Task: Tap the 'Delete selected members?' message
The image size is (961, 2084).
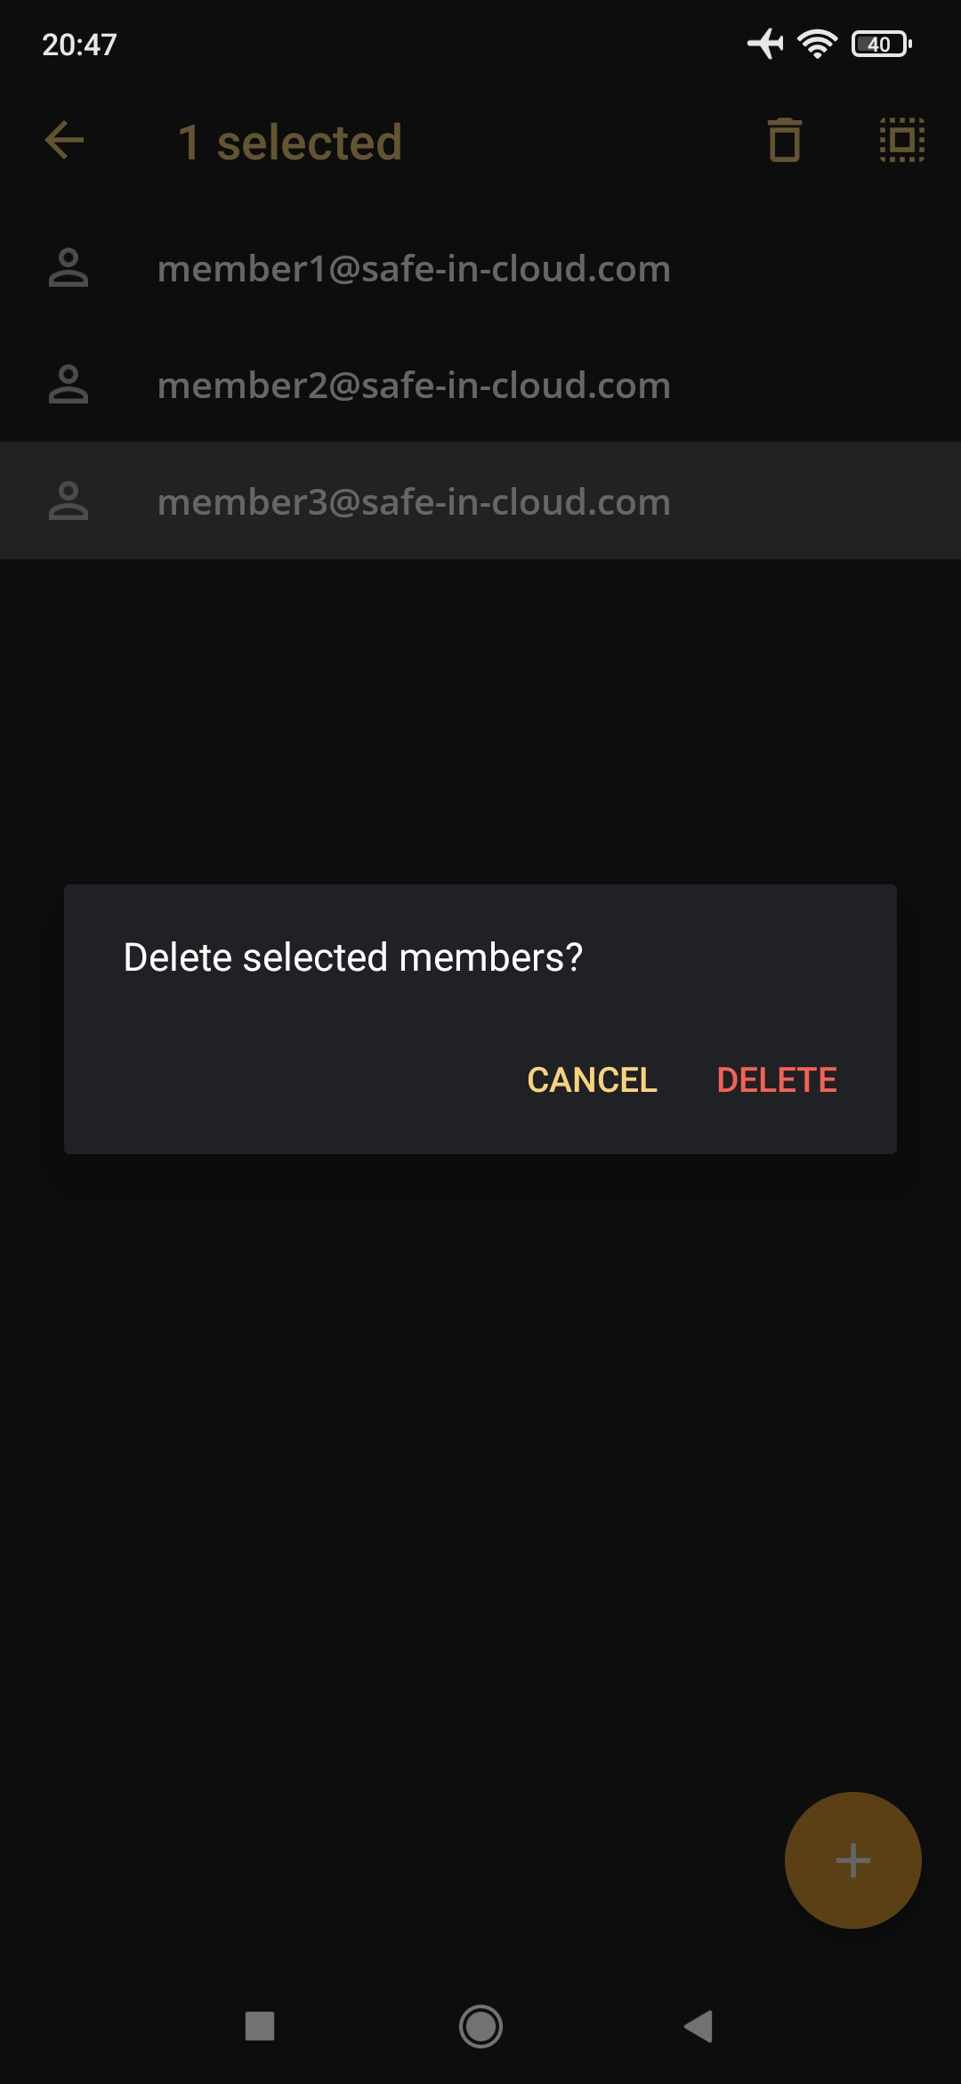Action: (x=353, y=957)
